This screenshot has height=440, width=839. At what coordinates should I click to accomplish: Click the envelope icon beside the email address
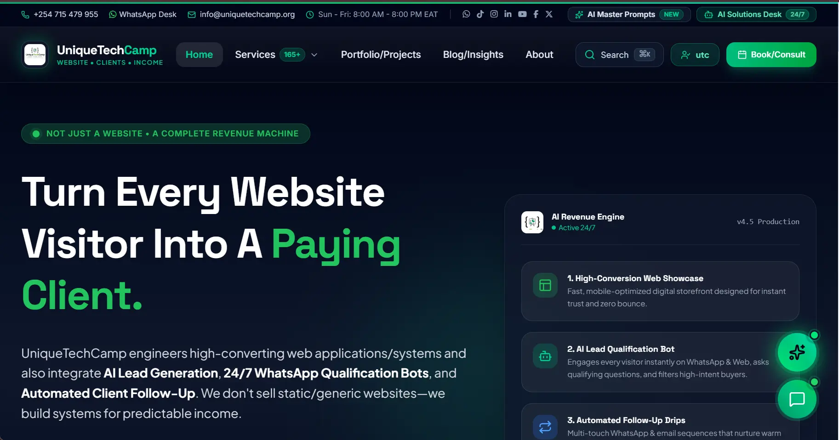(x=192, y=15)
